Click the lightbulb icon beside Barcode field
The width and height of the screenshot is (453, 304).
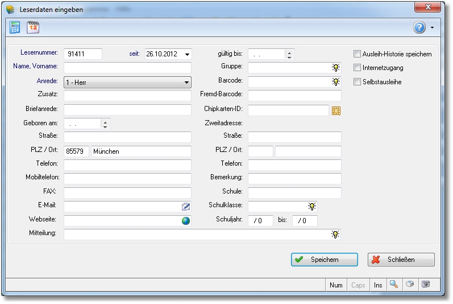pyautogui.click(x=336, y=82)
